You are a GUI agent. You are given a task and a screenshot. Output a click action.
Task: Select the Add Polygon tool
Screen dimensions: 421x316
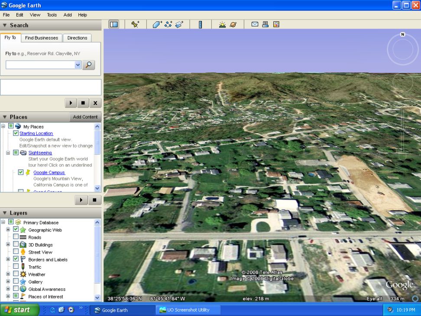(x=157, y=24)
